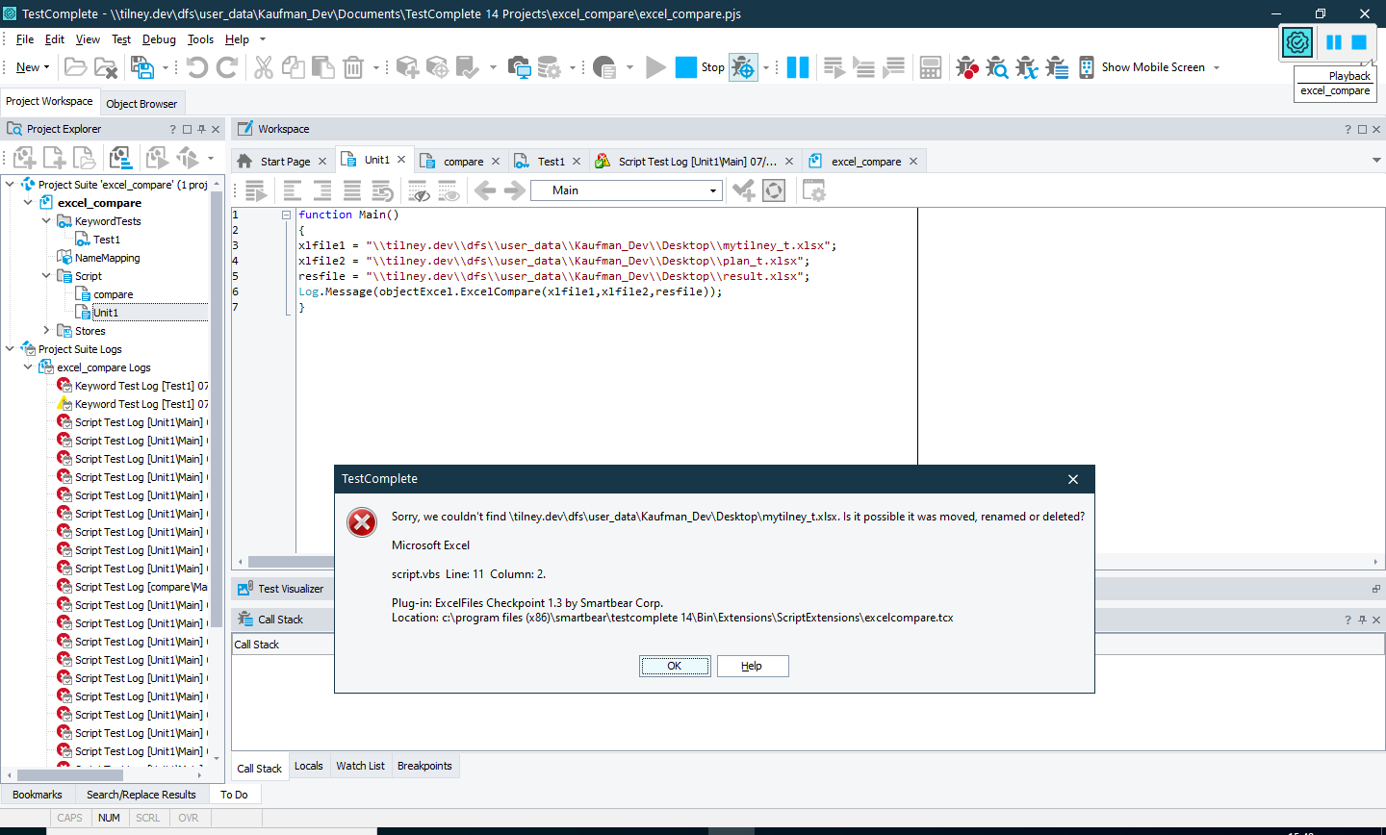Open the Debug menu
The width and height of the screenshot is (1386, 835).
[159, 39]
